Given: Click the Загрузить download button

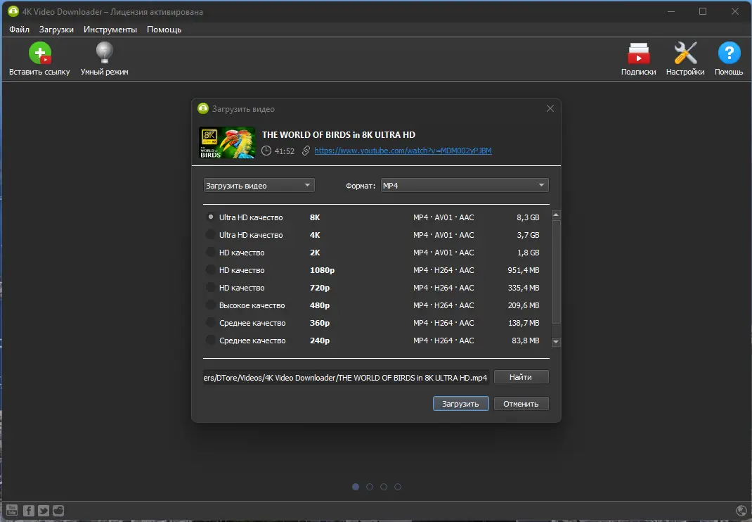Looking at the screenshot, I should [460, 404].
